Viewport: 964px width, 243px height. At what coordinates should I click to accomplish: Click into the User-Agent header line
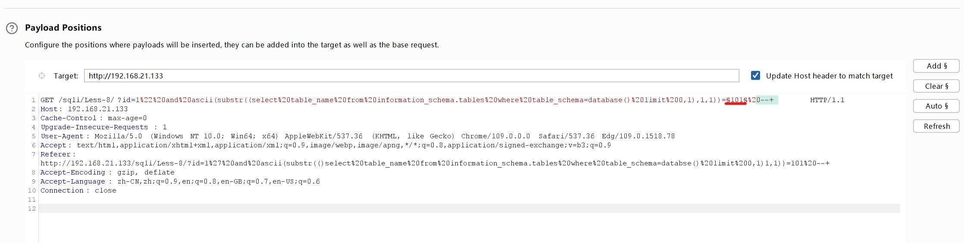pos(358,136)
